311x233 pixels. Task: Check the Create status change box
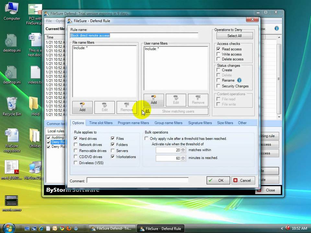[218, 70]
